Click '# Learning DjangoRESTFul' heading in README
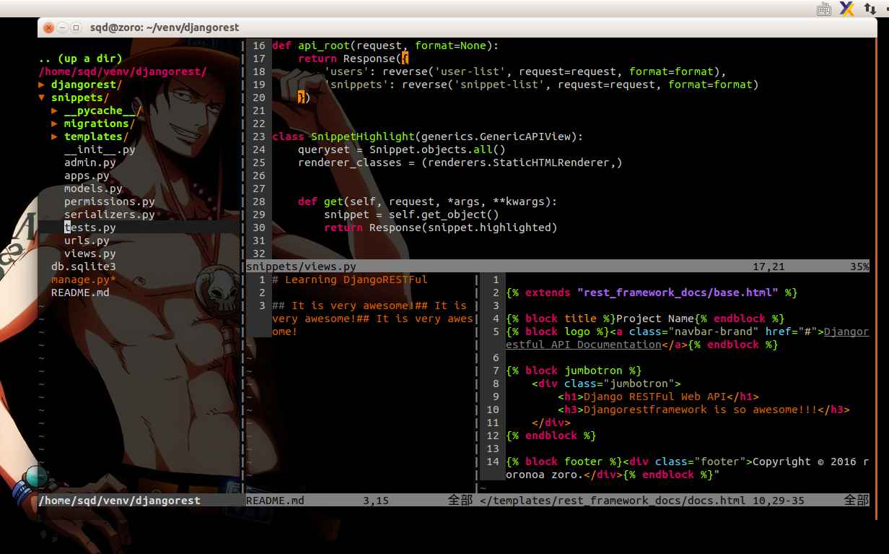The height and width of the screenshot is (554, 889). (x=350, y=280)
